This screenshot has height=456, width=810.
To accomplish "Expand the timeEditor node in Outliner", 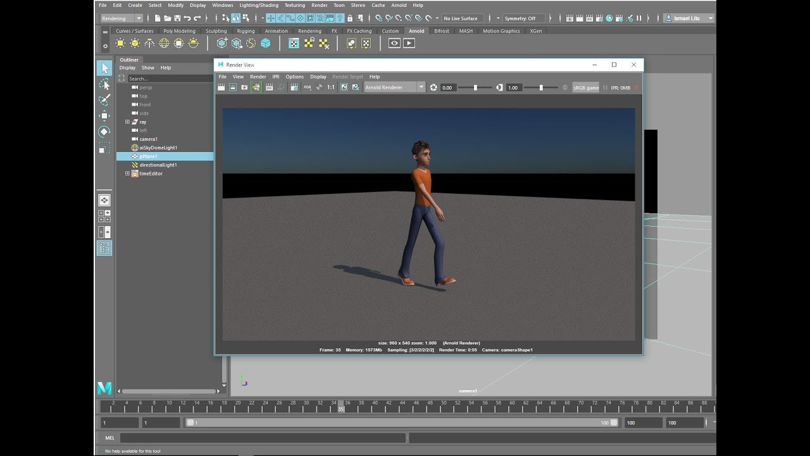I will 127,174.
